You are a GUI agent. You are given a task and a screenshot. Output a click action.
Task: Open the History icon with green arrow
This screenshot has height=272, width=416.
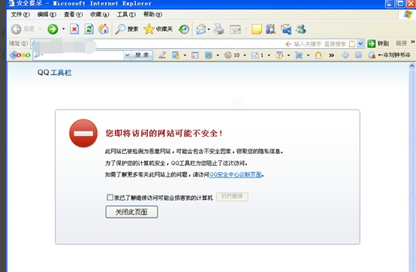(x=183, y=29)
